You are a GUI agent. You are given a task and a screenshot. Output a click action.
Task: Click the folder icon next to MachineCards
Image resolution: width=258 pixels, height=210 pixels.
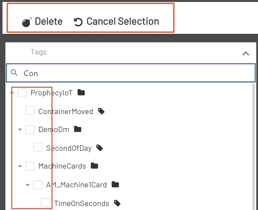94,165
